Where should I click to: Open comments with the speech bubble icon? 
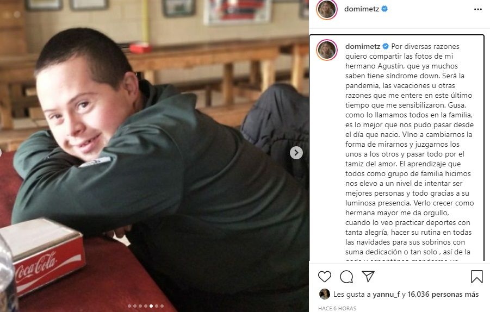pos(346,277)
